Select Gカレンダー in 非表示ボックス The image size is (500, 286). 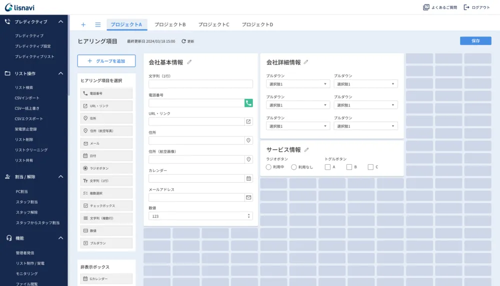(106, 279)
